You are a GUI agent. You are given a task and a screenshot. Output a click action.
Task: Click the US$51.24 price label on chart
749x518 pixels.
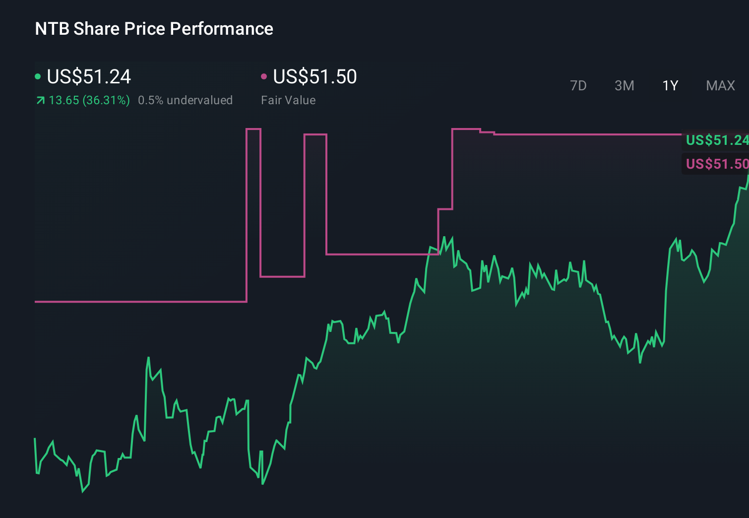pyautogui.click(x=717, y=140)
